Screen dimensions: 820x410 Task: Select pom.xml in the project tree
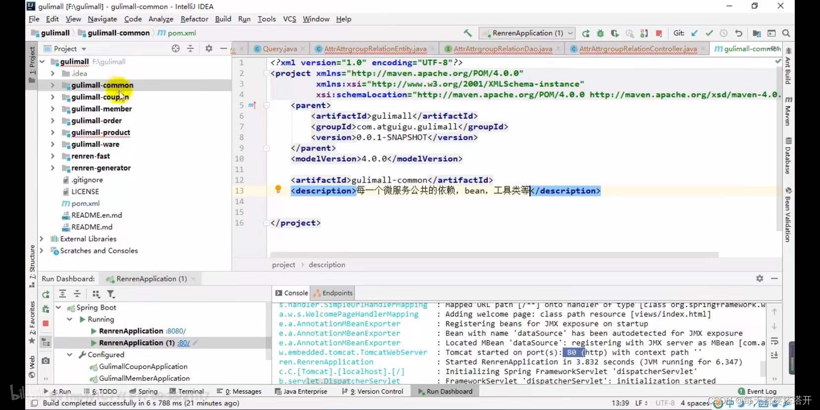pos(85,204)
